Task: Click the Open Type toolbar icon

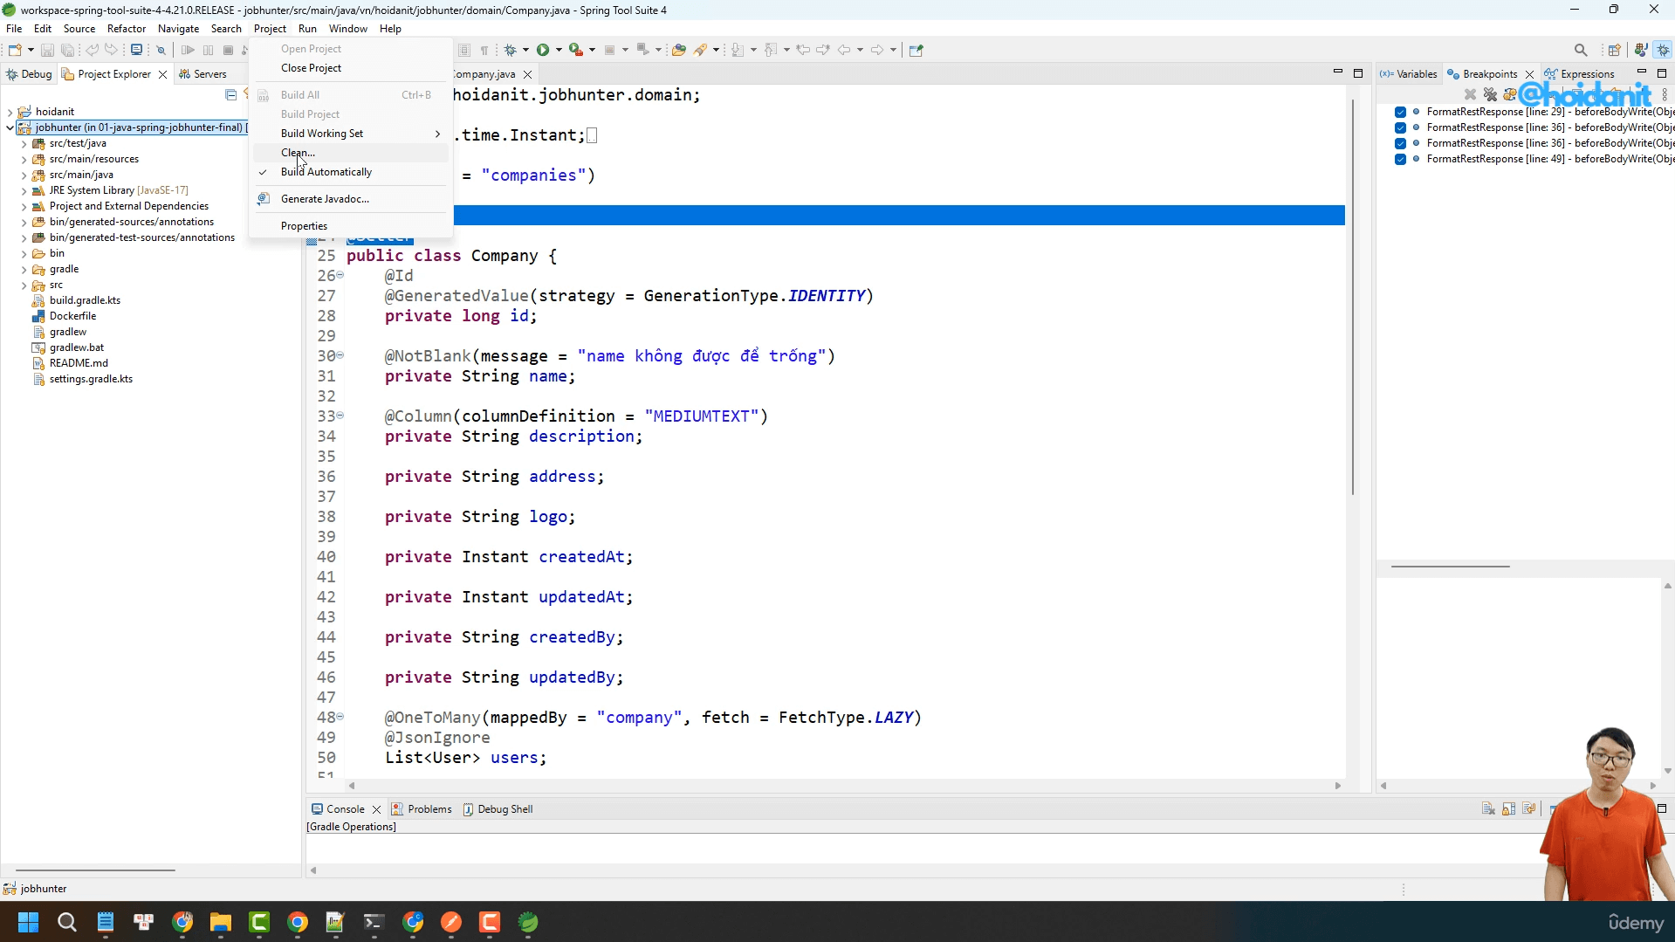Action: pyautogui.click(x=678, y=50)
